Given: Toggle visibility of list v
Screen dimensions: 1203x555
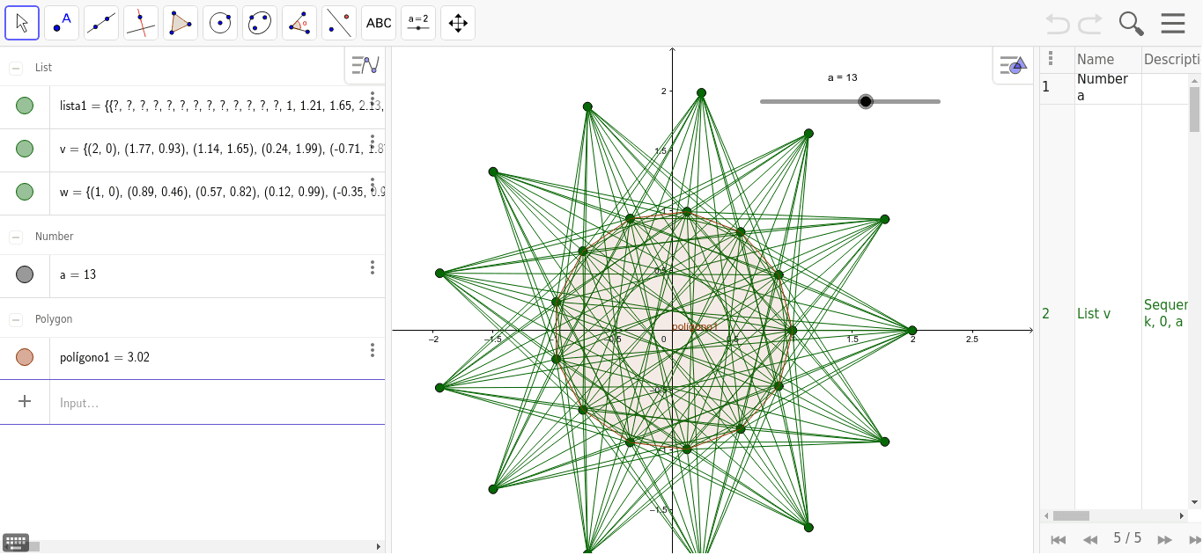Looking at the screenshot, I should pos(25,149).
